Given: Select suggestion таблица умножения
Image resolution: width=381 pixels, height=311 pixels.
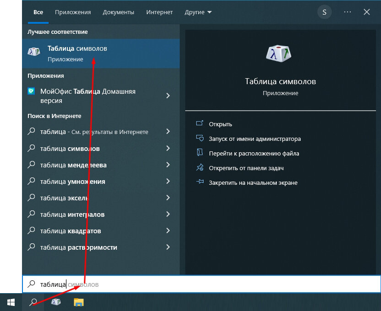Looking at the screenshot, I should pos(101,182).
